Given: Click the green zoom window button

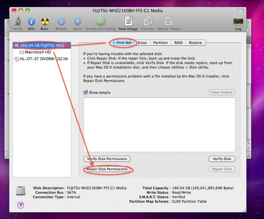Looking at the screenshot, I should click(x=27, y=11).
